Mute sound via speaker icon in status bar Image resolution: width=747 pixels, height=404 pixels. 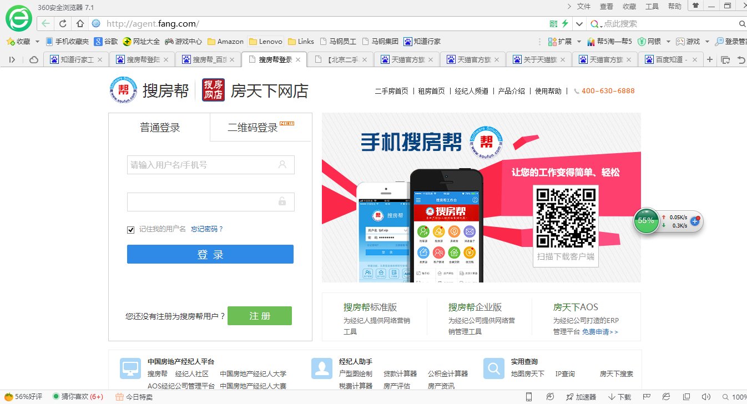tap(706, 397)
